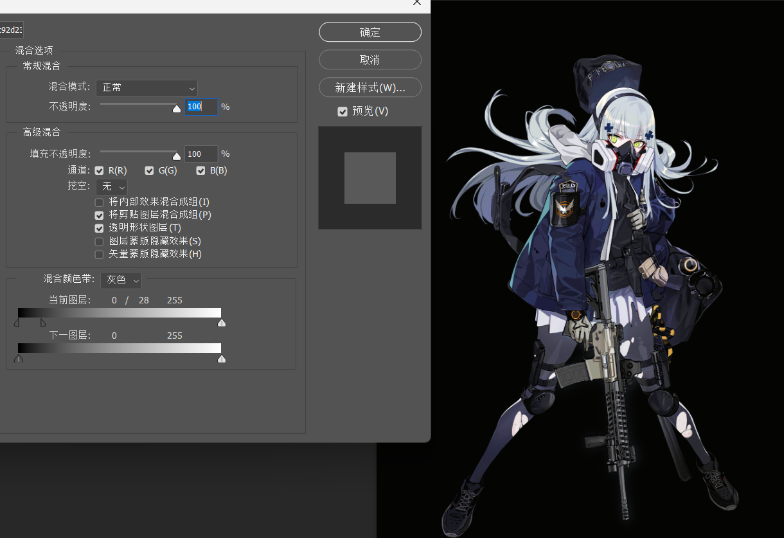Click the 当前图层 gradient bar
Image resolution: width=784 pixels, height=538 pixels.
[x=120, y=312]
